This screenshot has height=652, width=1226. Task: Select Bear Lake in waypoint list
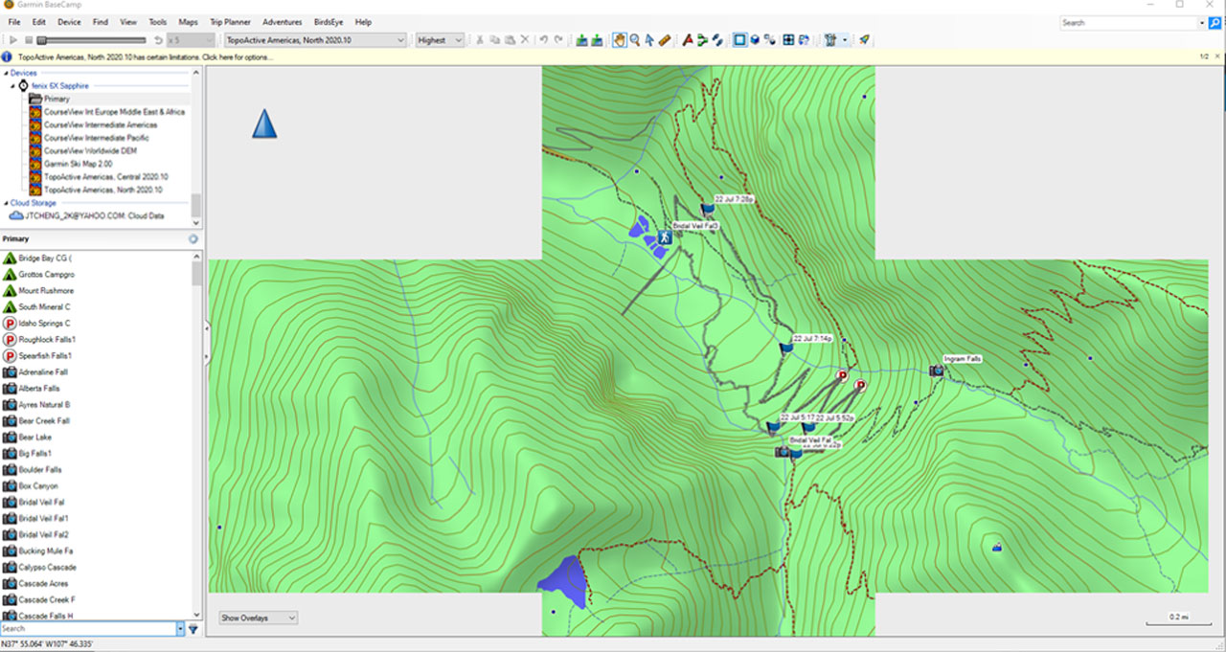click(x=35, y=438)
